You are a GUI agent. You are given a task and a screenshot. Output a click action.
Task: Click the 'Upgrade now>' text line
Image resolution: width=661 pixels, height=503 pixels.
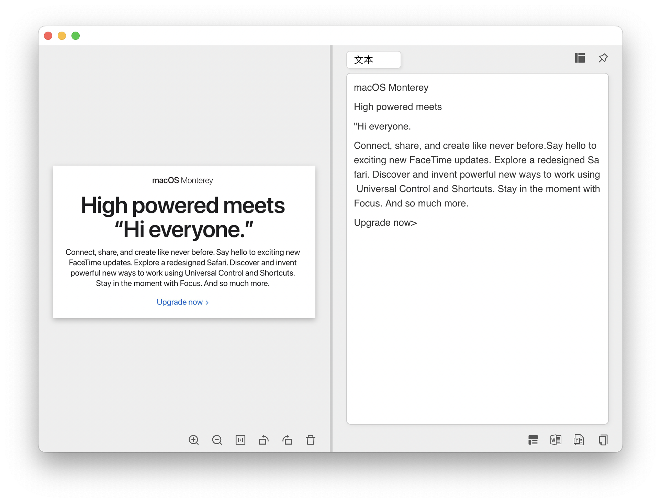385,223
